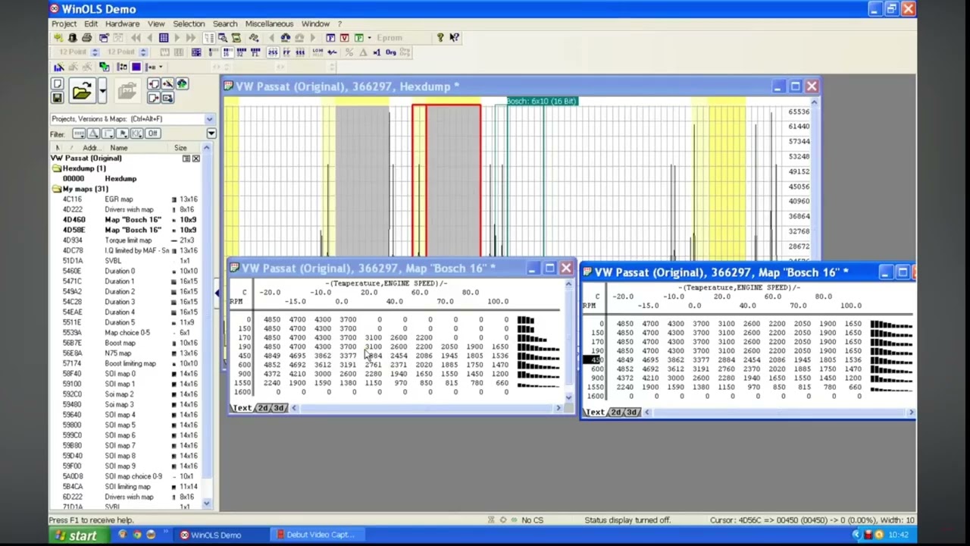Screen dimensions: 970x546
Task: Select Drivers wish map at 4D222
Action: pos(129,209)
